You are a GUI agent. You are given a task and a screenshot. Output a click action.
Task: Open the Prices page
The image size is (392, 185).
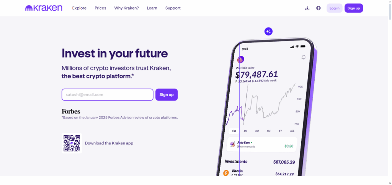coord(100,8)
